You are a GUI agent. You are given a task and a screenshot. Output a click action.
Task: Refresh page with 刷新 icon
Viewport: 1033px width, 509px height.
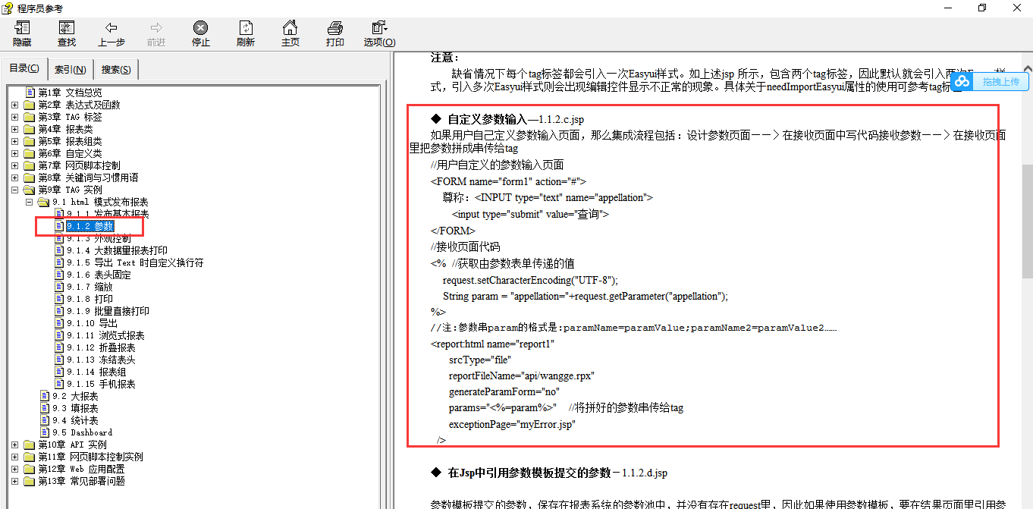click(246, 34)
